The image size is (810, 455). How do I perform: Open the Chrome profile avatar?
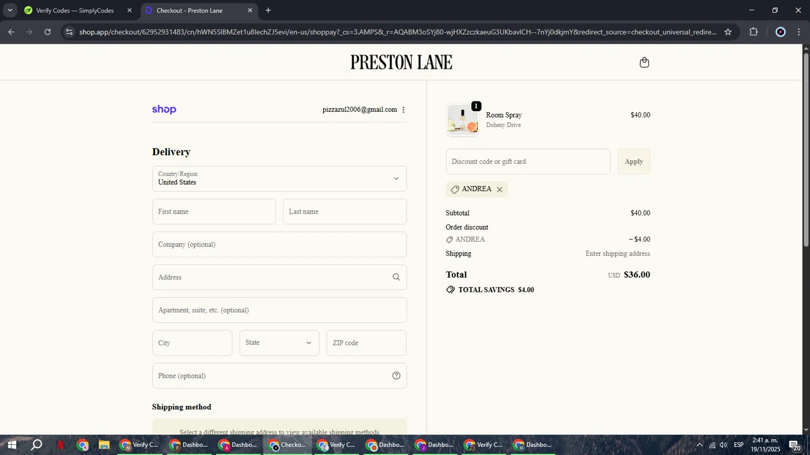pyautogui.click(x=780, y=32)
